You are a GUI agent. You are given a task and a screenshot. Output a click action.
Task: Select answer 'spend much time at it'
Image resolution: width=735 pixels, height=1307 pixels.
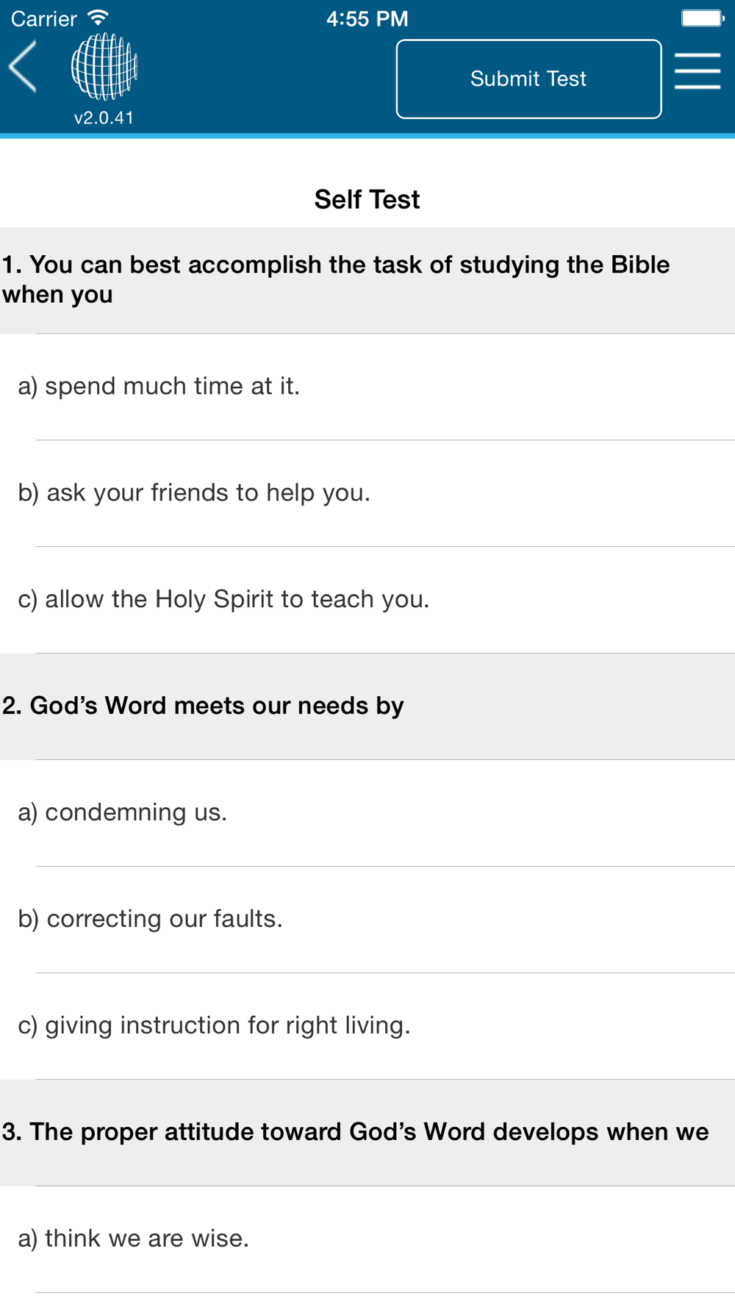point(367,387)
